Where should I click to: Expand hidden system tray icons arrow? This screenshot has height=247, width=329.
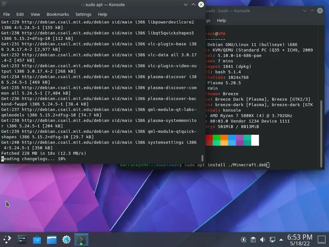[x=281, y=240]
